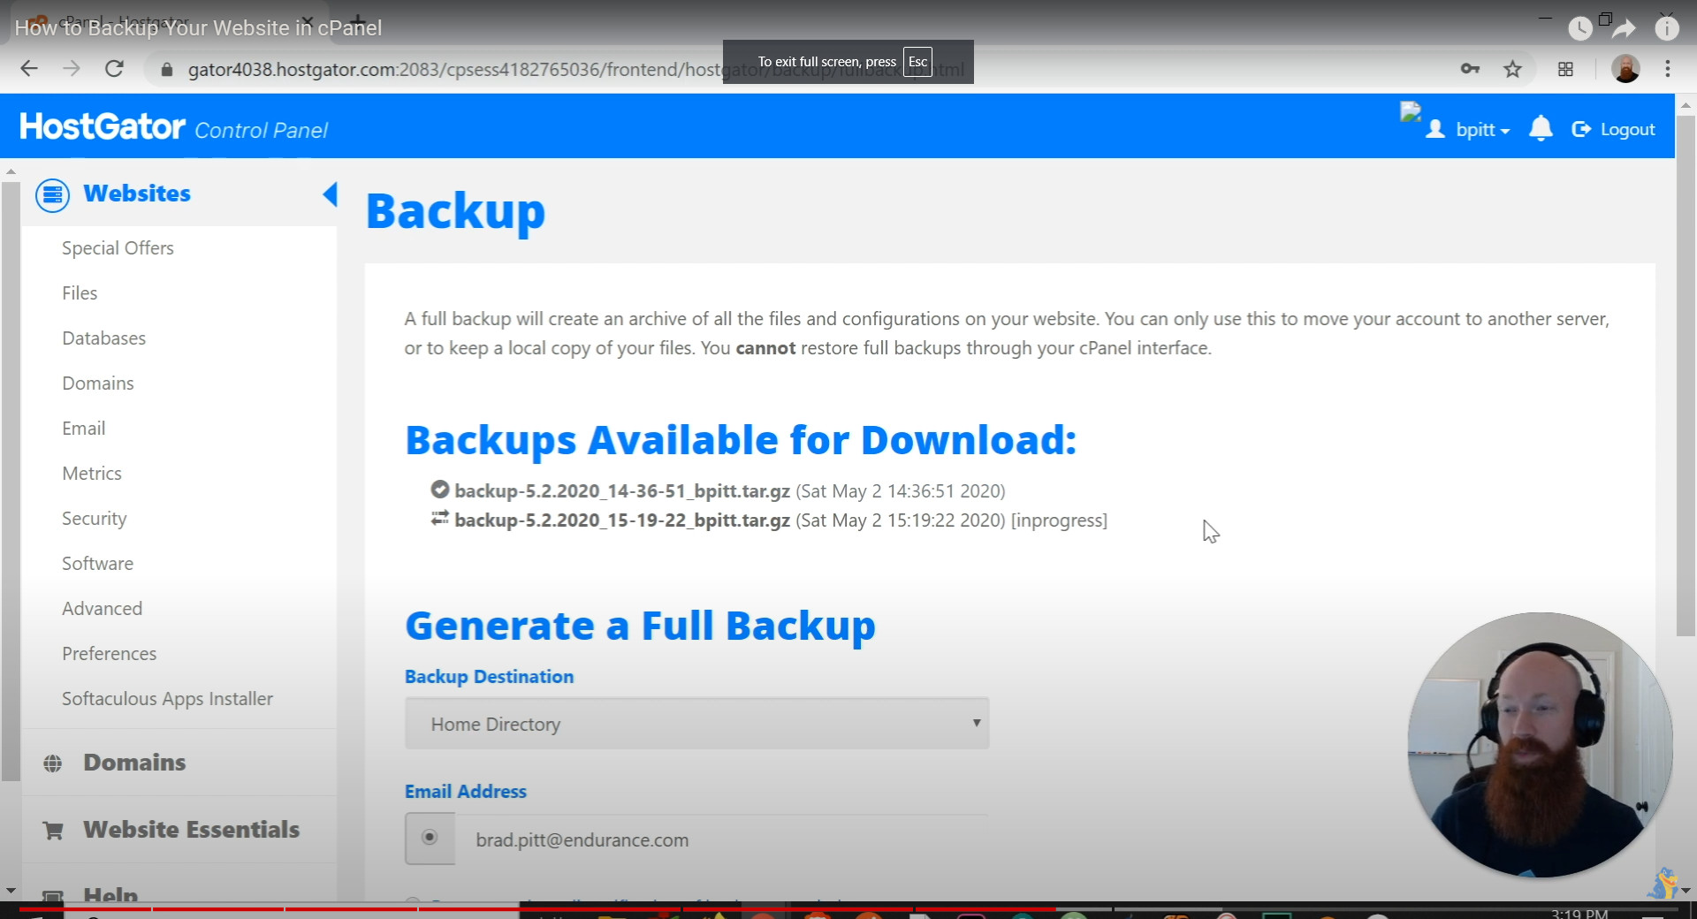Open Advanced sidebar item

[102, 609]
